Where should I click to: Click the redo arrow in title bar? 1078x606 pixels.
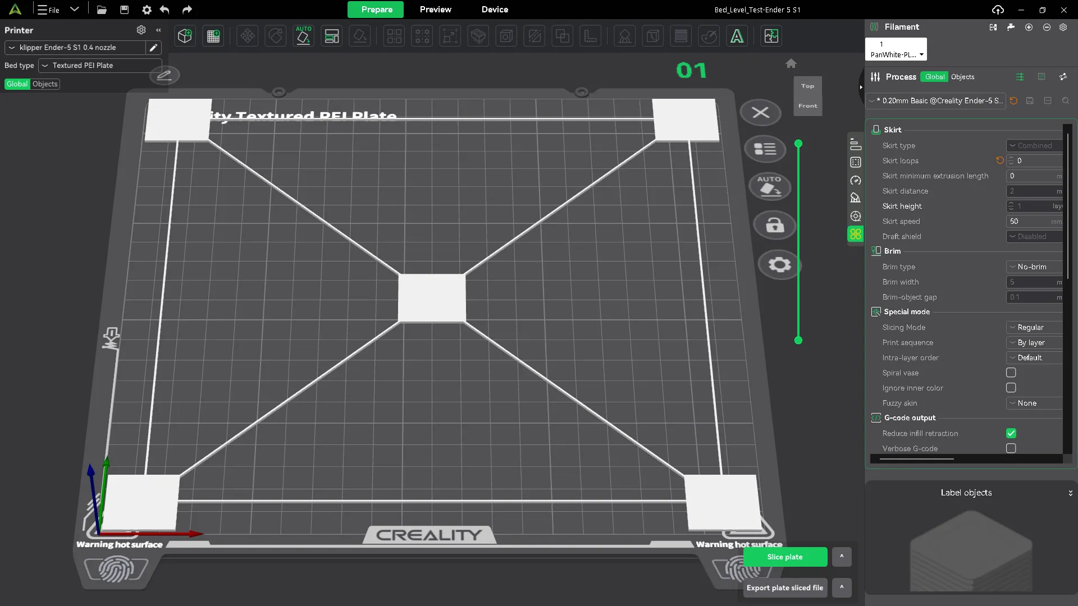tap(187, 10)
